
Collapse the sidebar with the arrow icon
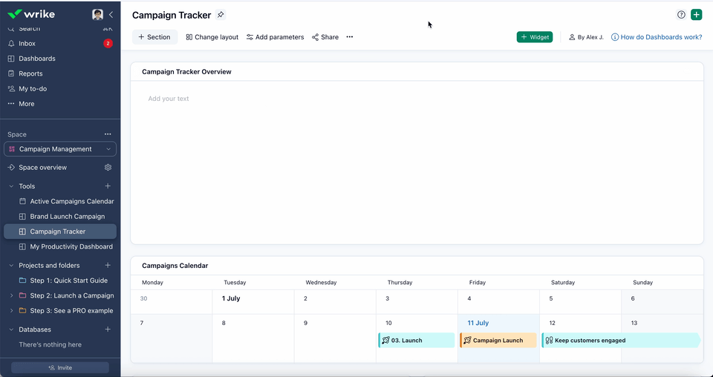[x=111, y=15]
